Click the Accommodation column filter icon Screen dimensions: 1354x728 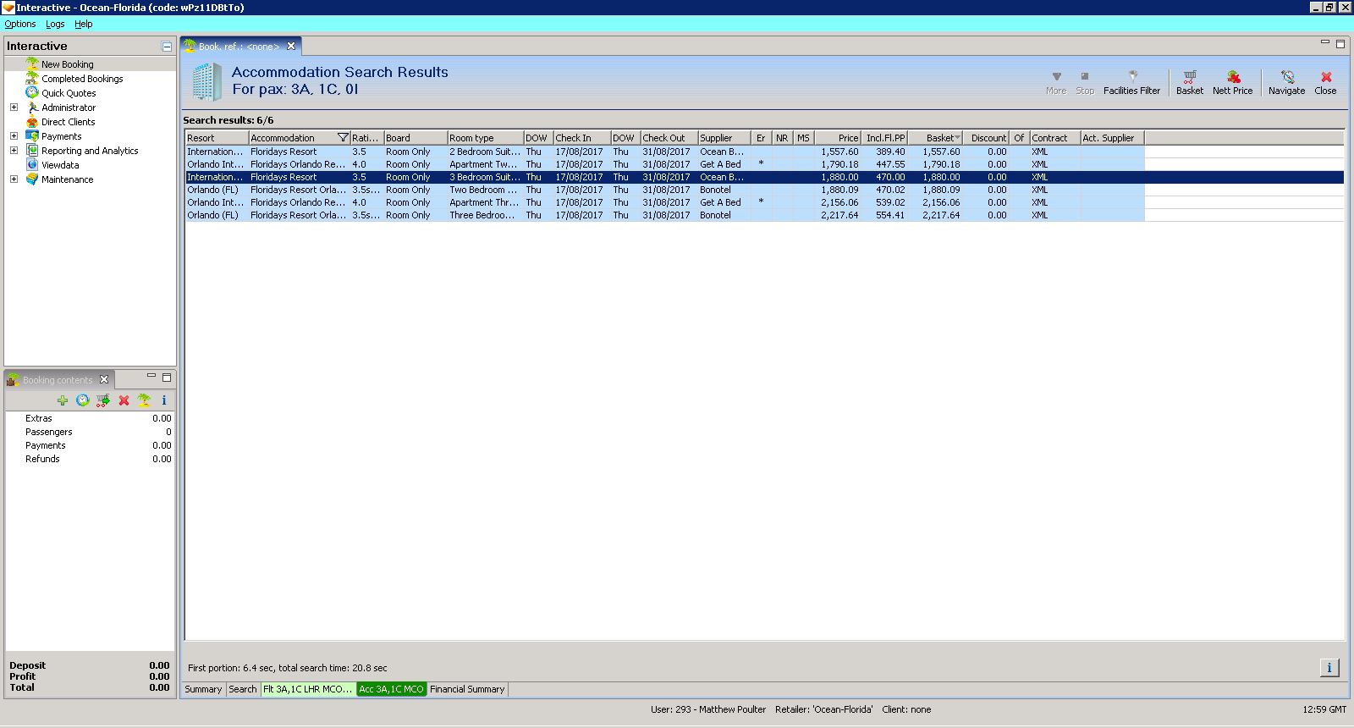[343, 138]
